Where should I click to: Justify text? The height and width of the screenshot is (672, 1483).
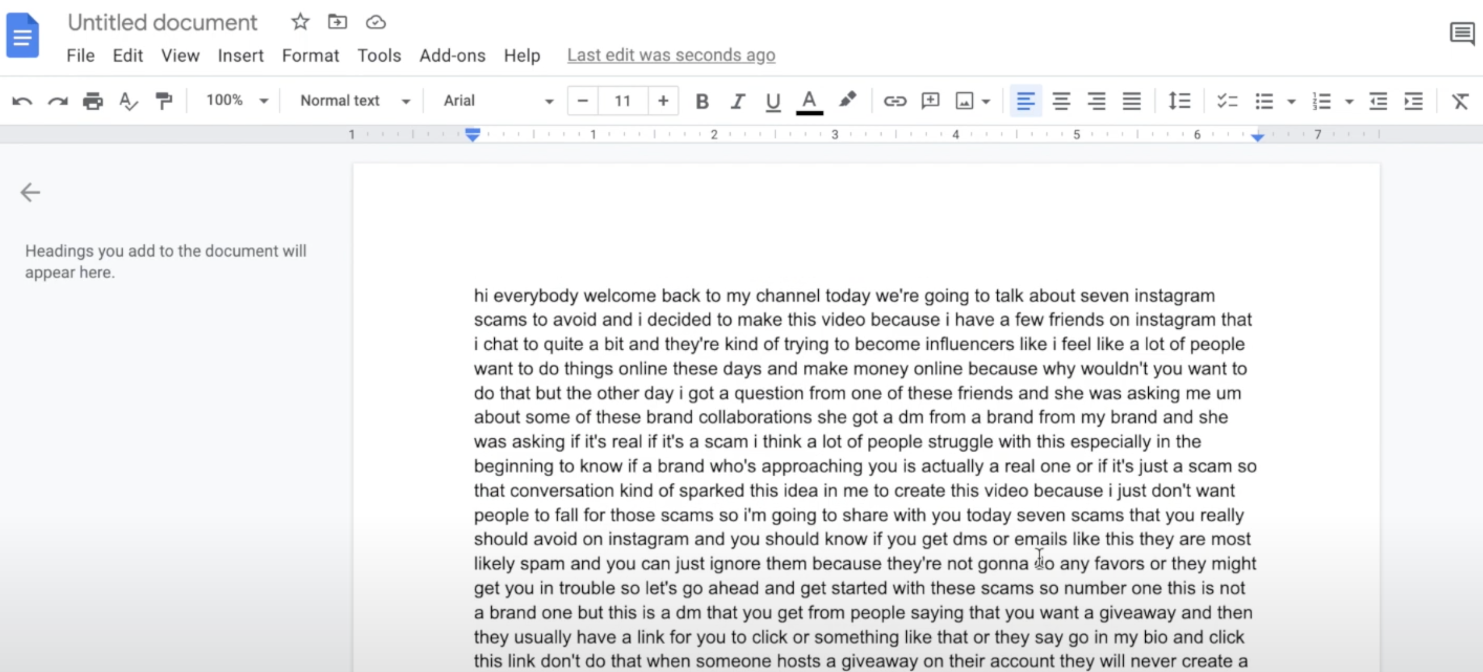pyautogui.click(x=1132, y=101)
